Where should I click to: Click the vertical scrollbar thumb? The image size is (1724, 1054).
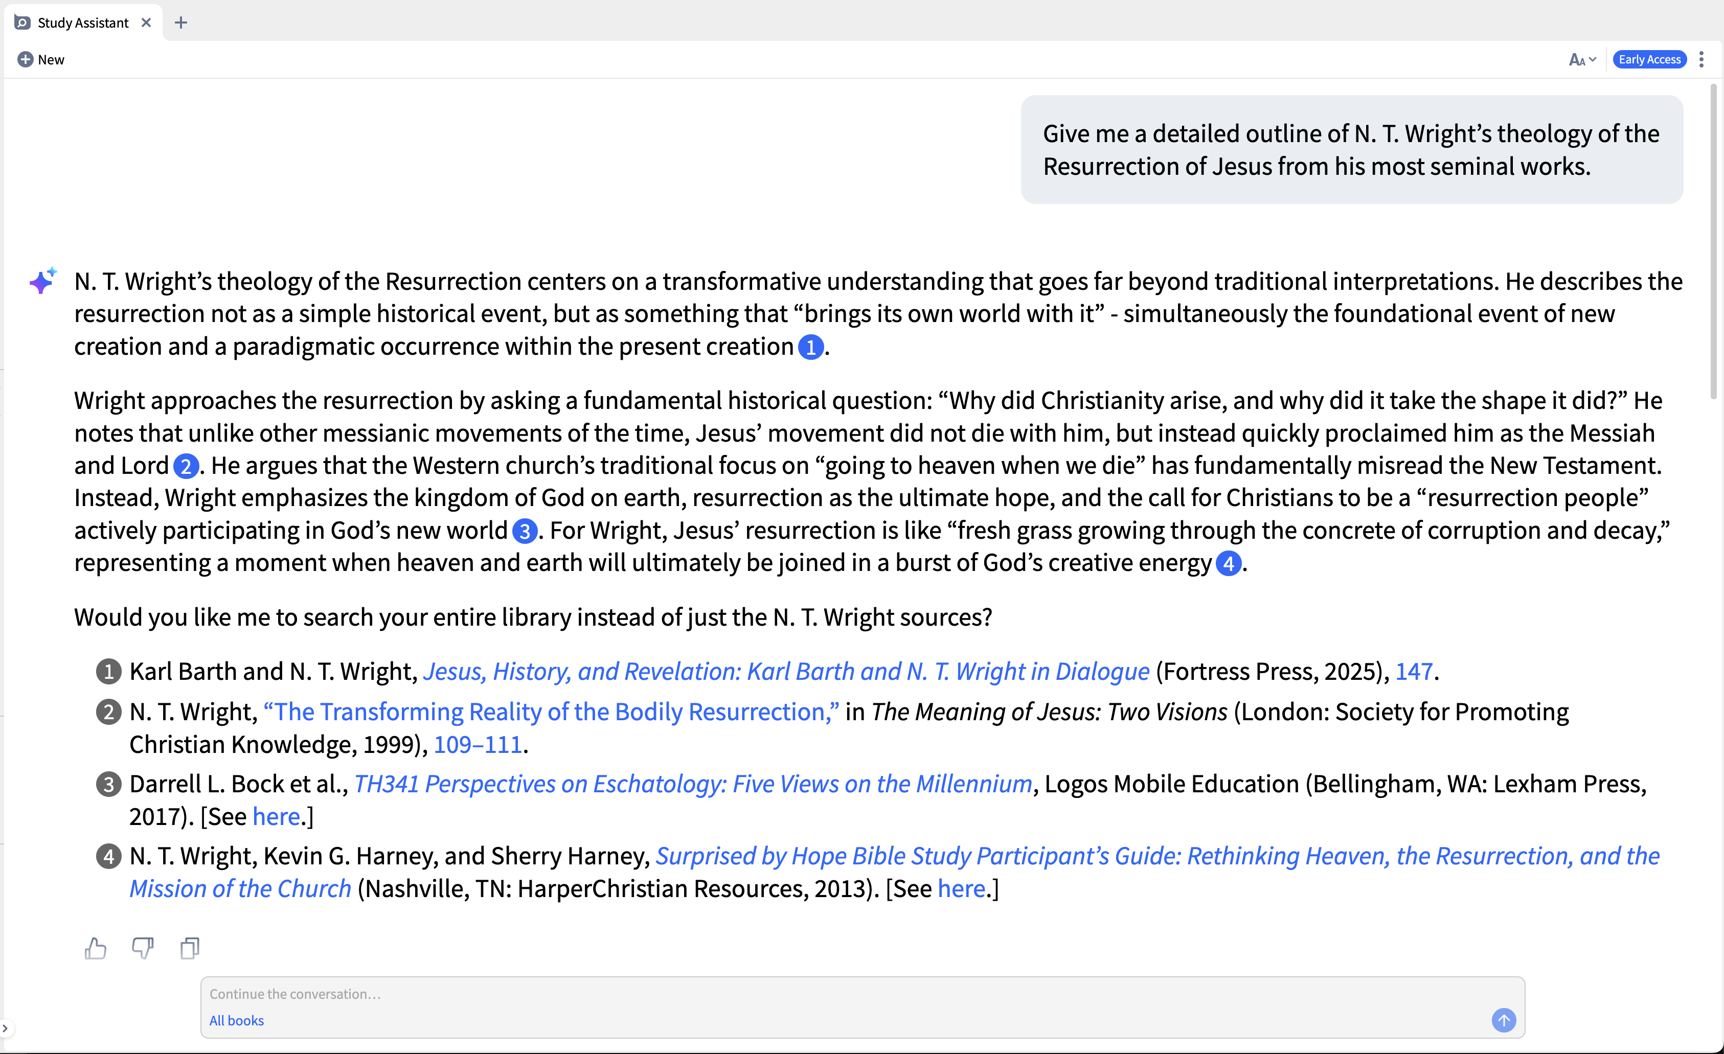pyautogui.click(x=1713, y=241)
